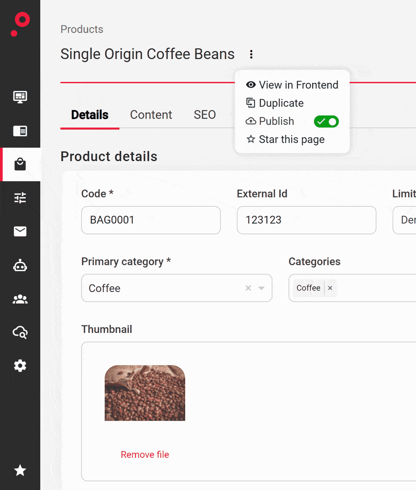Click the cloud upload Publish icon
416x490 pixels.
(251, 121)
